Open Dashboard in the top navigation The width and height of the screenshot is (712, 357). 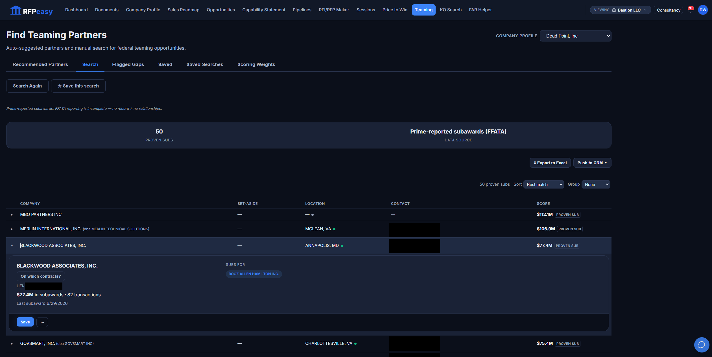point(76,10)
